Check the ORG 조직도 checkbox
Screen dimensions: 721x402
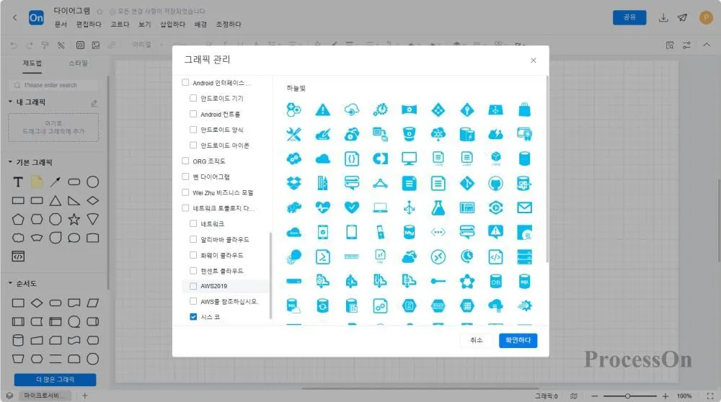point(185,161)
